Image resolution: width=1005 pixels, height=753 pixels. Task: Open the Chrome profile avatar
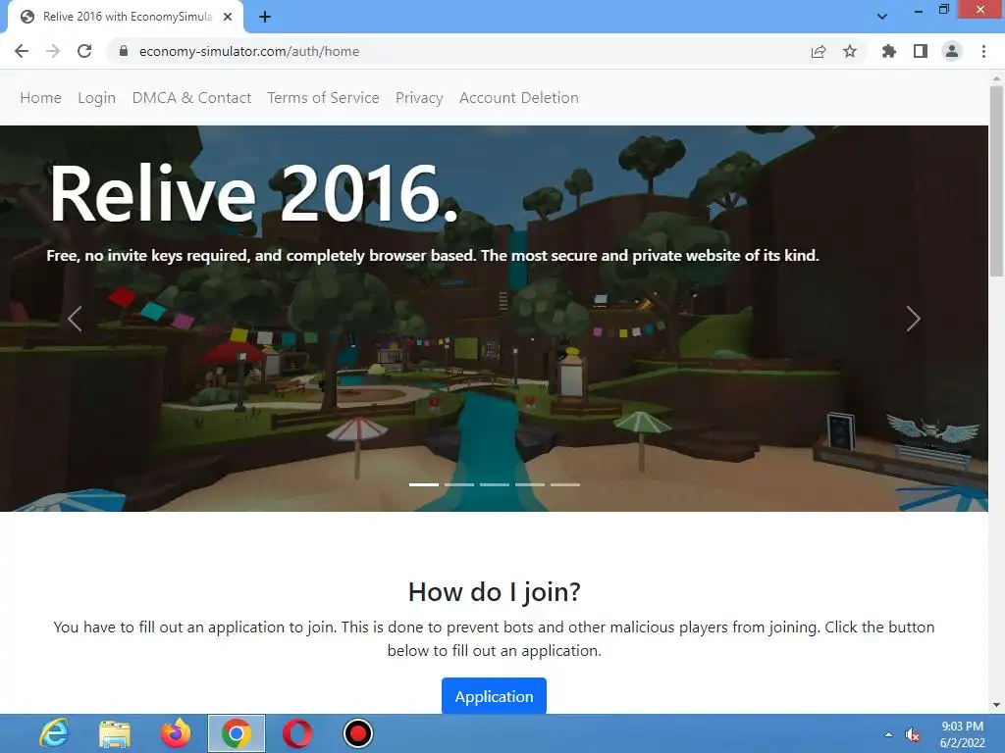tap(952, 51)
